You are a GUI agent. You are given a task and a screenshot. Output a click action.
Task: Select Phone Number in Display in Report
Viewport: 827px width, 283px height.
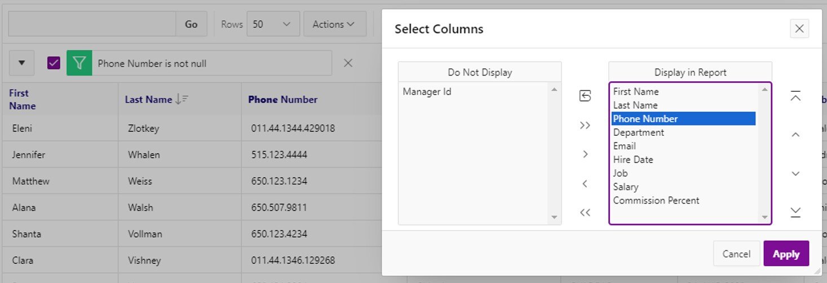683,118
